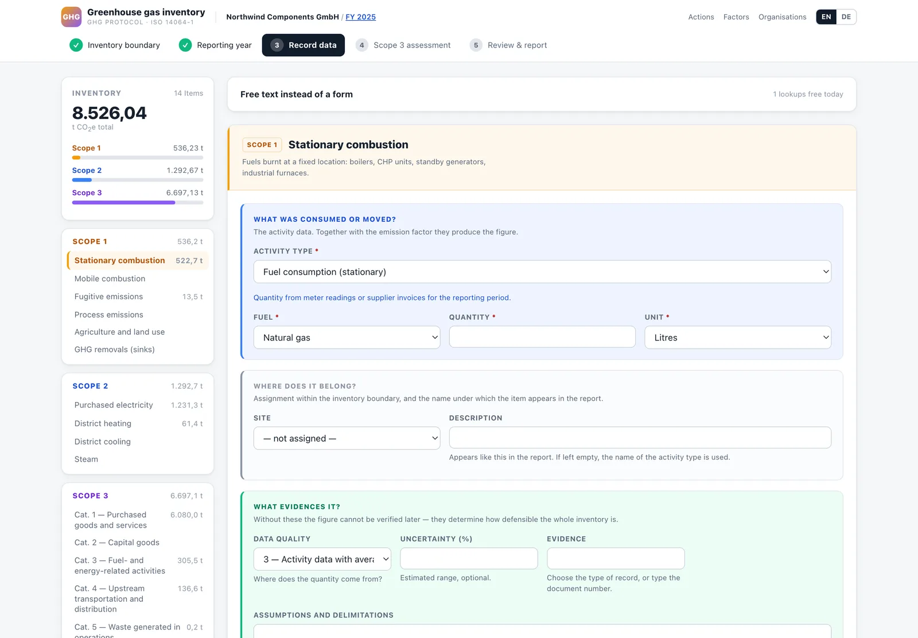Image resolution: width=918 pixels, height=638 pixels.
Task: Switch language to DE
Action: [846, 17]
